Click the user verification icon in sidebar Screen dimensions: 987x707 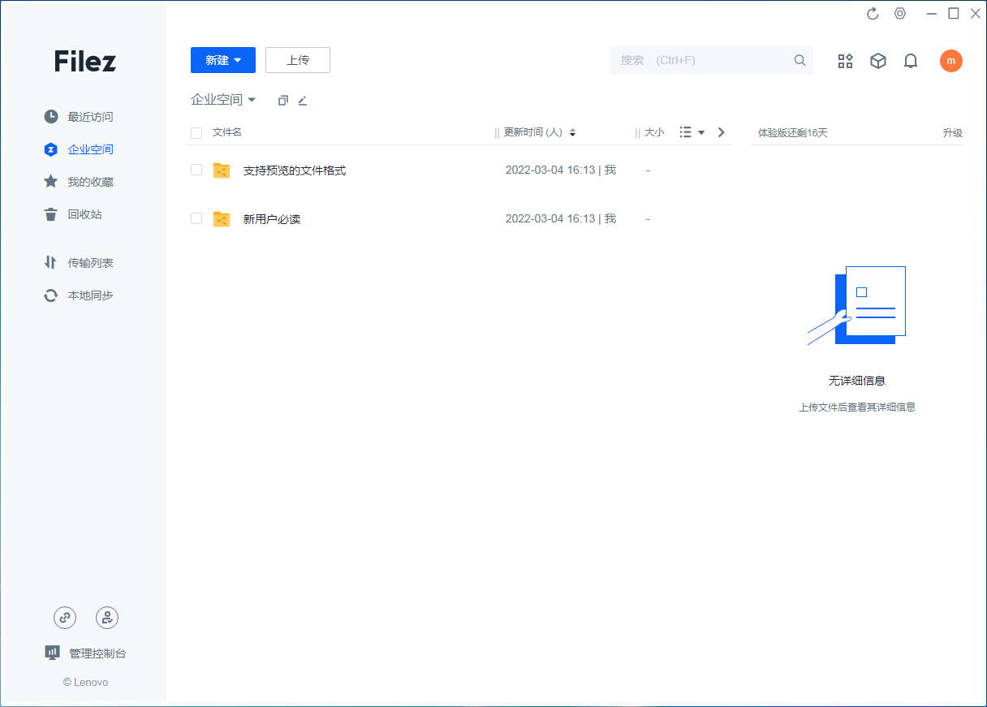107,618
